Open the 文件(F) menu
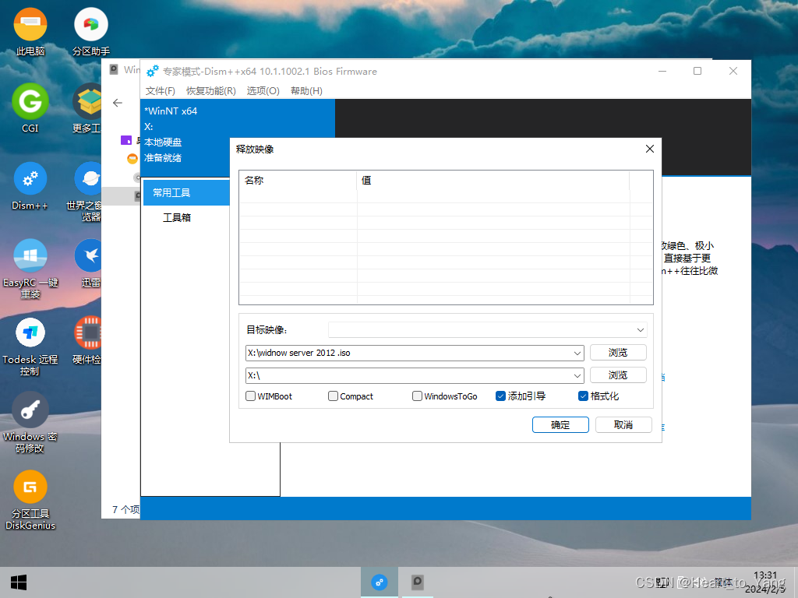 (x=161, y=91)
